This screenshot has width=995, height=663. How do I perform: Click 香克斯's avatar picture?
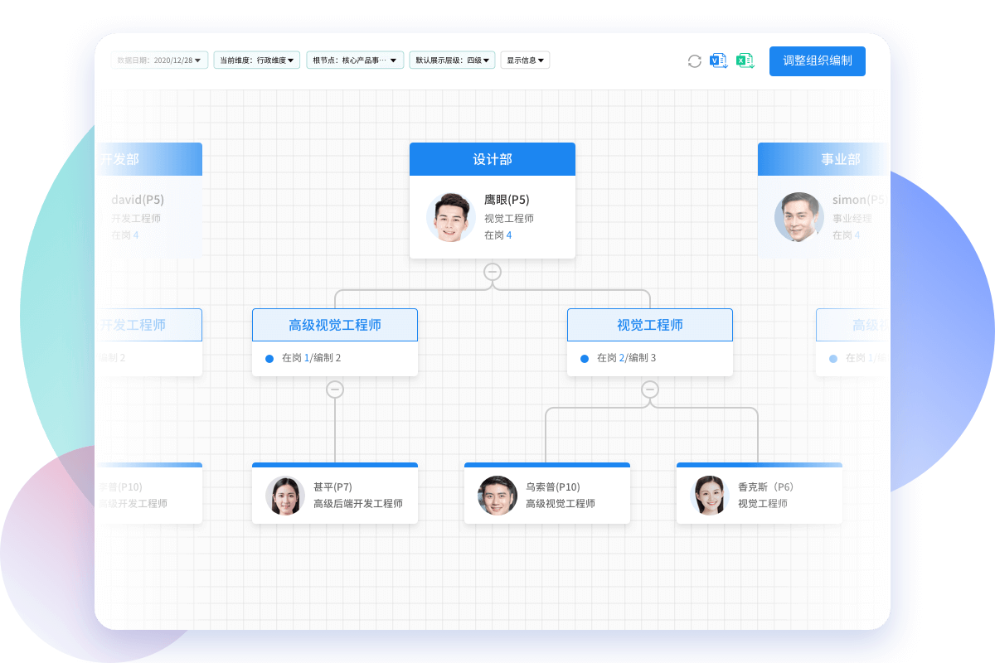pyautogui.click(x=710, y=496)
